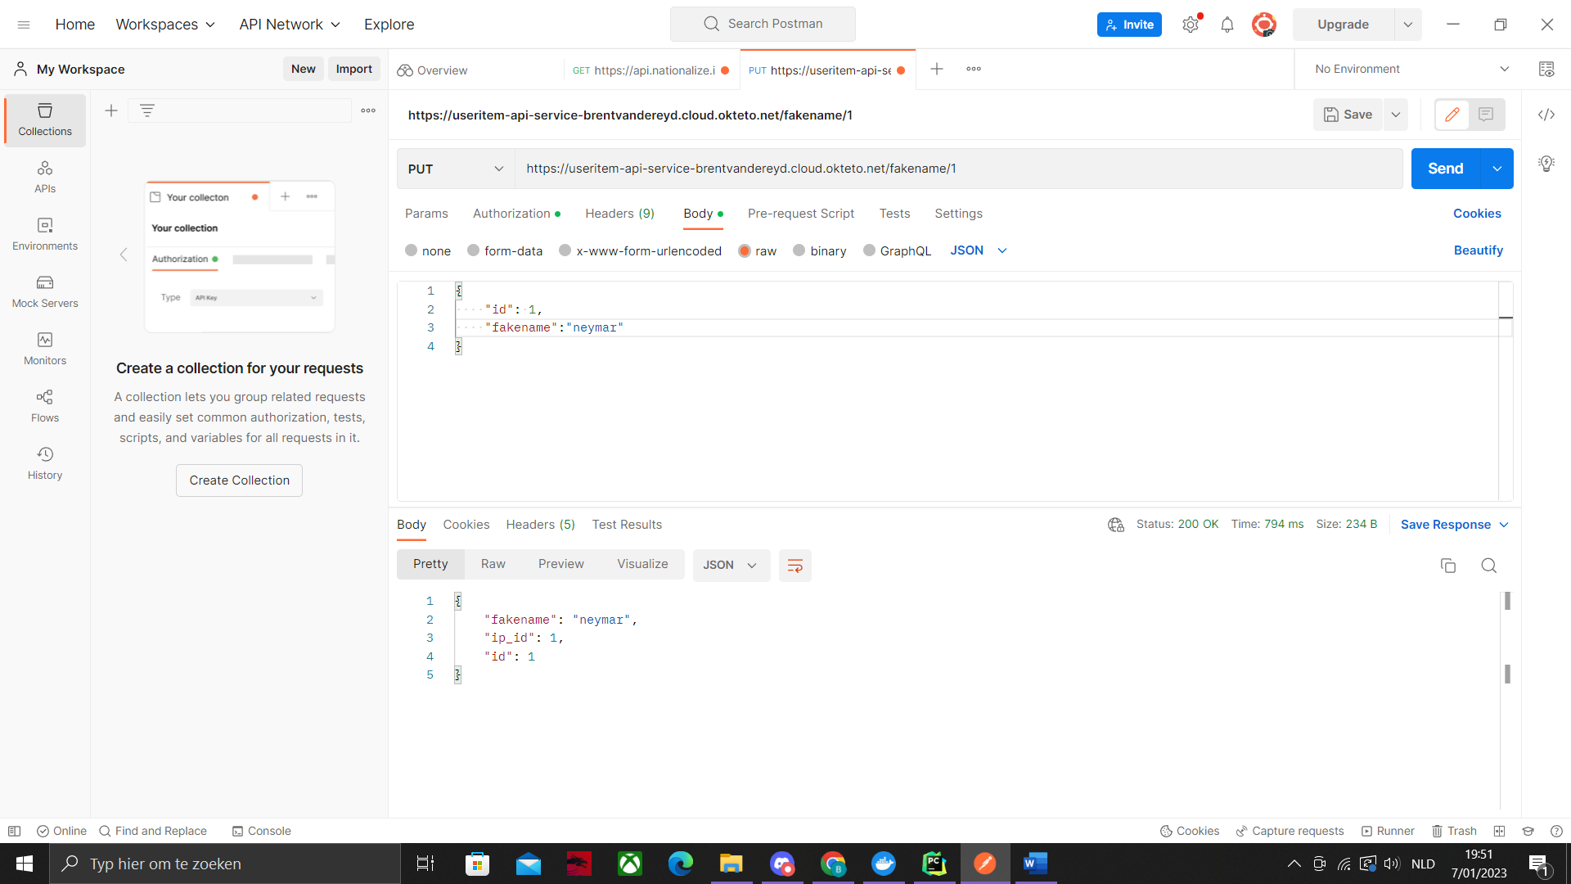Switch to the Tests tab
The width and height of the screenshot is (1571, 884).
tap(894, 214)
